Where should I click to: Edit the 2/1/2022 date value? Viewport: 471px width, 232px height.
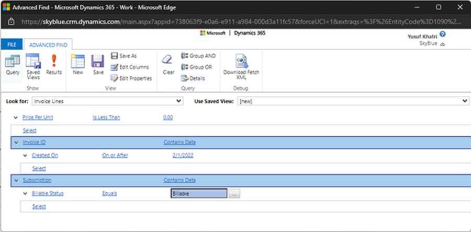point(183,156)
